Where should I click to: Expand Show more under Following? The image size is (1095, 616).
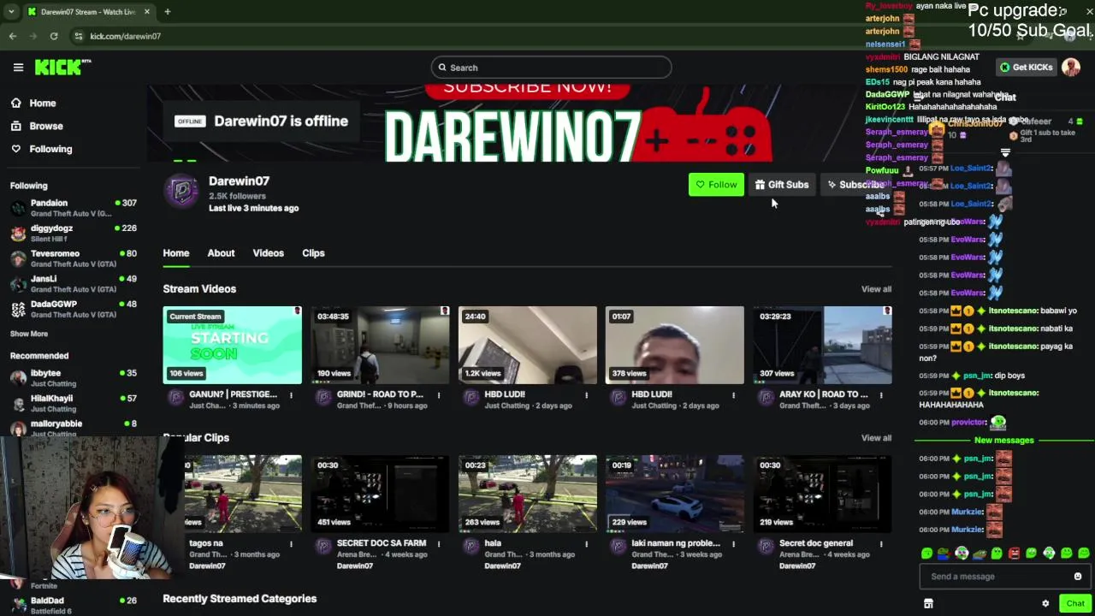point(29,334)
